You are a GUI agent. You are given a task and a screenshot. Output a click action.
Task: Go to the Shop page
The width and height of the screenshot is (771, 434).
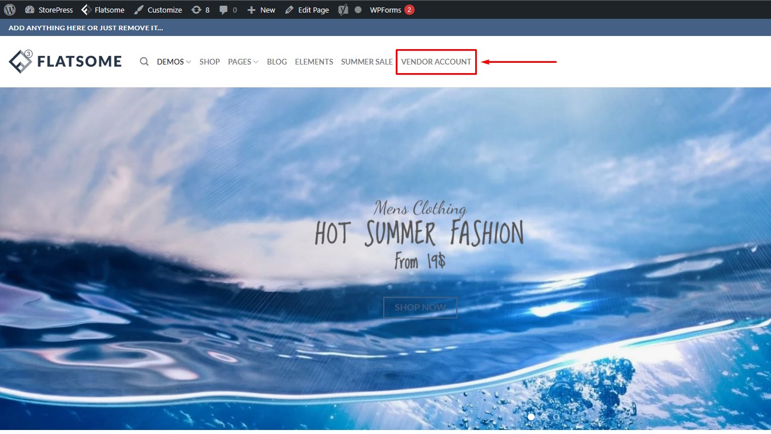click(210, 62)
